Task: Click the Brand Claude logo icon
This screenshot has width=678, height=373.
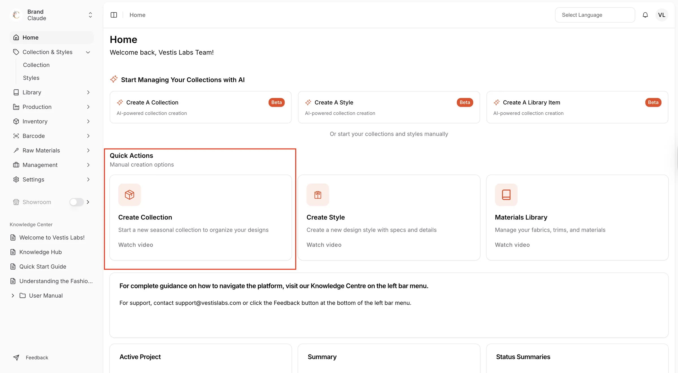Action: click(16, 15)
